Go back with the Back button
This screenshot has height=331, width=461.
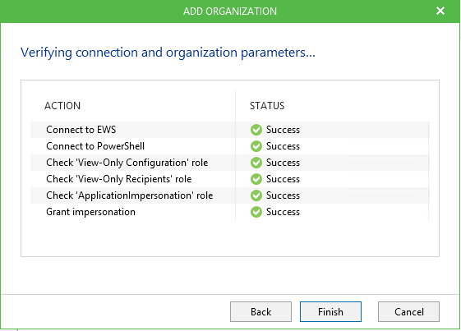[x=260, y=311]
